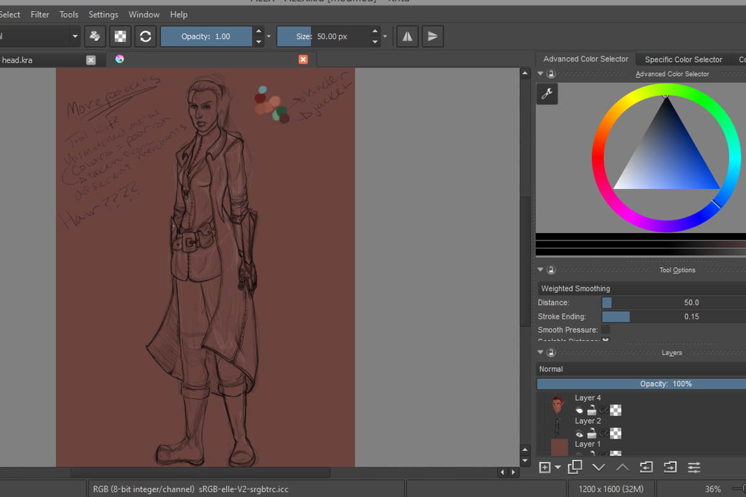Open the layer blending mode Normal dropdown
The width and height of the screenshot is (746, 497).
click(640, 369)
